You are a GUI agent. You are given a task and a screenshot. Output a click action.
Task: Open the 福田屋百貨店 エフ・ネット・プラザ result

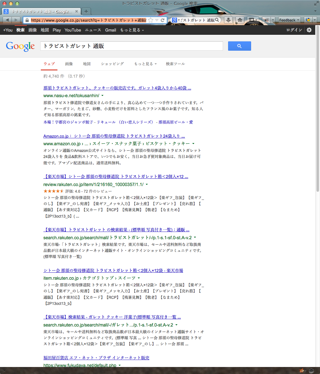[96, 358]
